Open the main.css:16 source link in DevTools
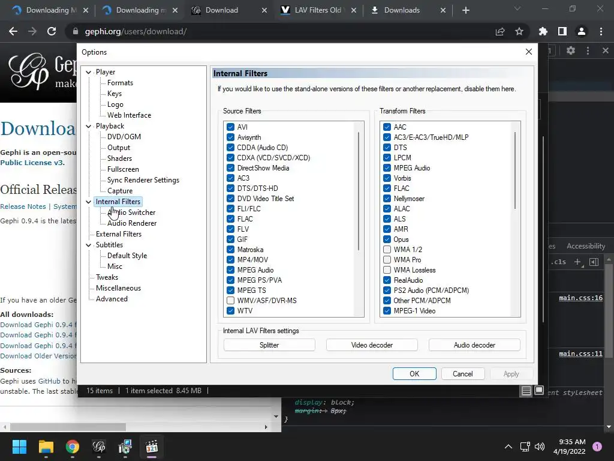This screenshot has height=461, width=614. (x=580, y=298)
